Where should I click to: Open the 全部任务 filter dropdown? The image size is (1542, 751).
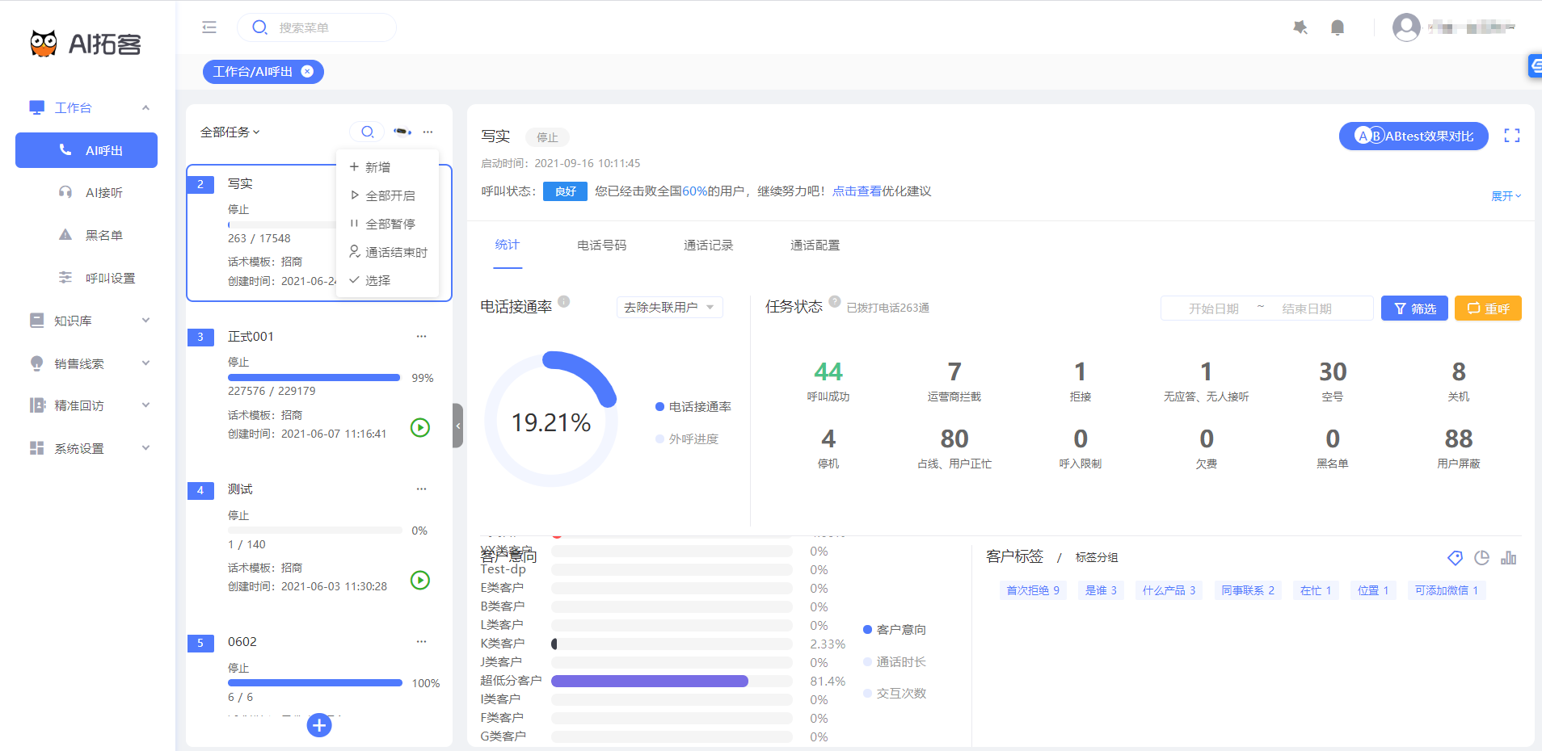(230, 132)
